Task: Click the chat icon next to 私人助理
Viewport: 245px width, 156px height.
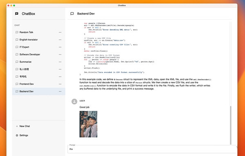Action: [17, 69]
